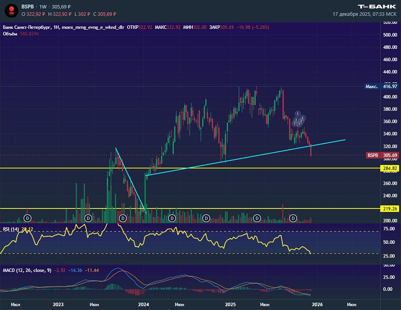The width and height of the screenshot is (401, 310).
Task: Click the BSPB ticker name in header
Action: [28, 7]
